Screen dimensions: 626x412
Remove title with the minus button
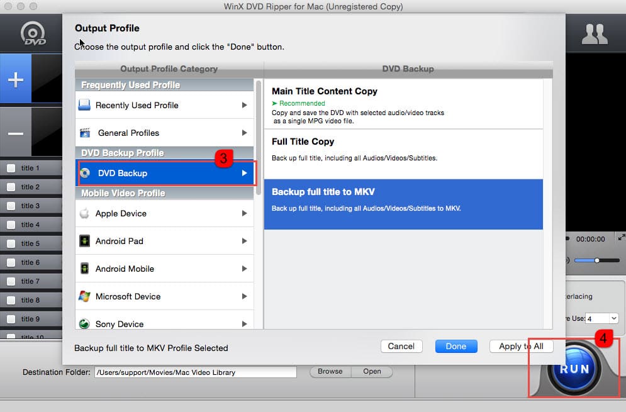[16, 133]
